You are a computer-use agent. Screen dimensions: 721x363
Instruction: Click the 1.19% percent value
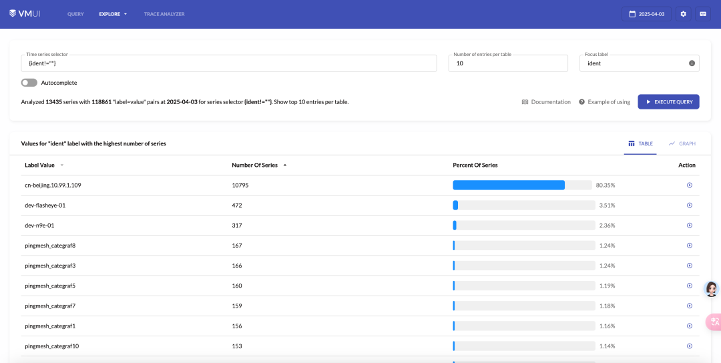(607, 286)
